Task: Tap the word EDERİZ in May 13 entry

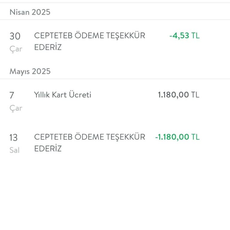Action: (48, 149)
